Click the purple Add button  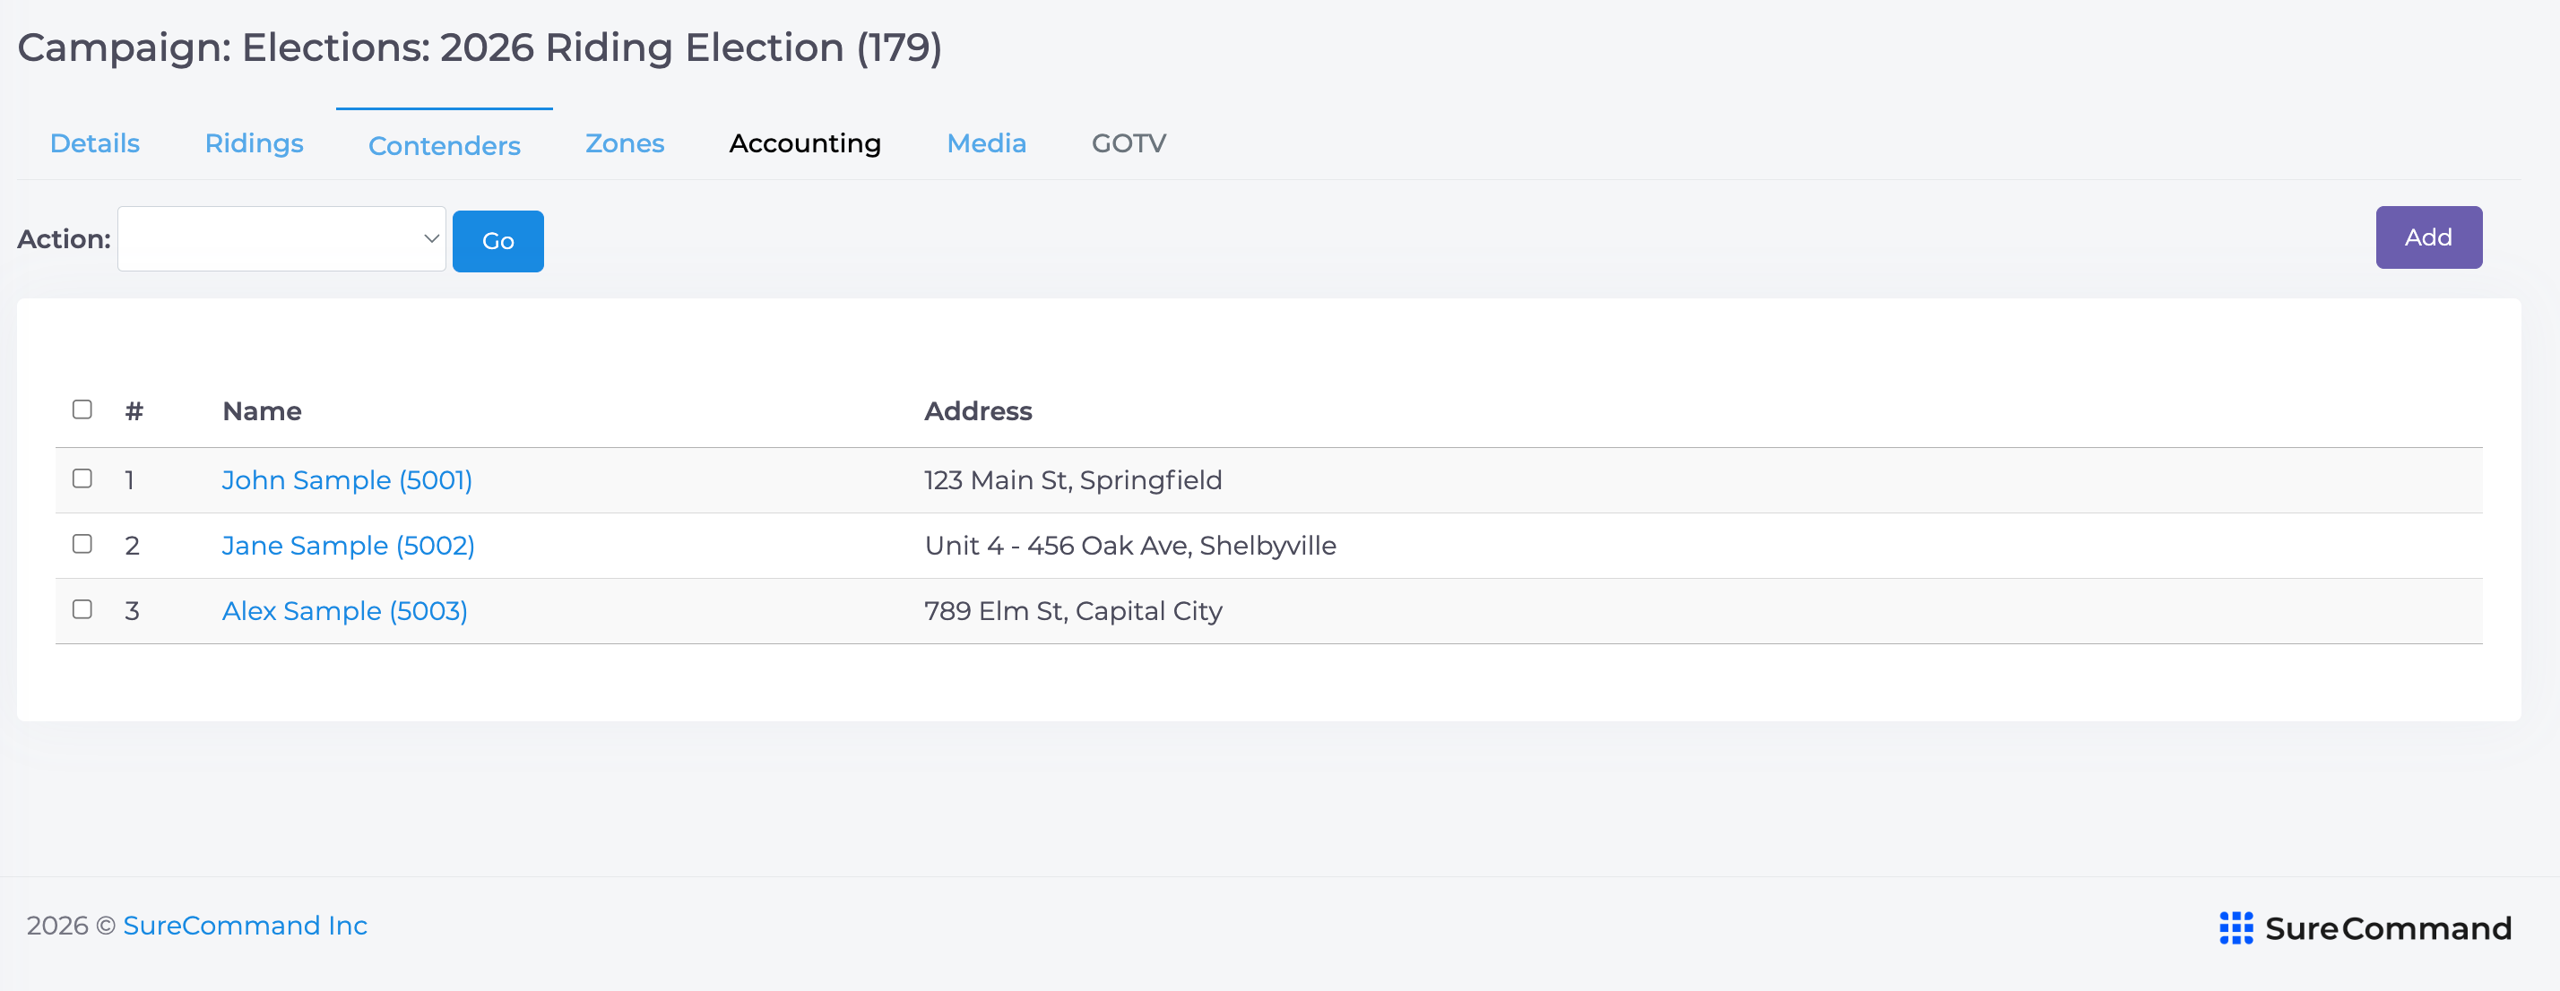pos(2428,237)
